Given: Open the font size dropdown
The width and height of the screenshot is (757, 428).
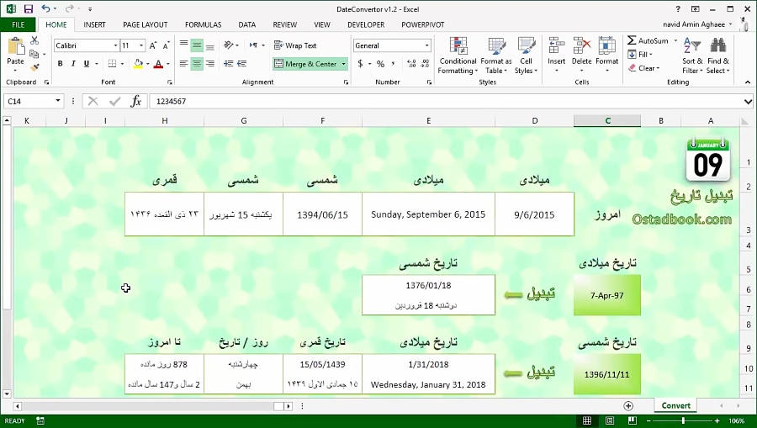Looking at the screenshot, I should click(x=141, y=45).
